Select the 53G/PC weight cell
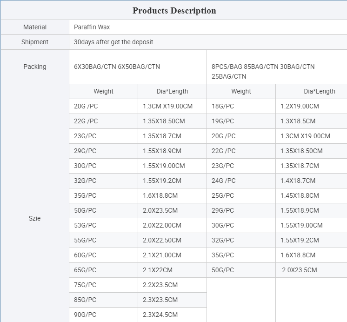The width and height of the screenshot is (347, 322). click(103, 225)
